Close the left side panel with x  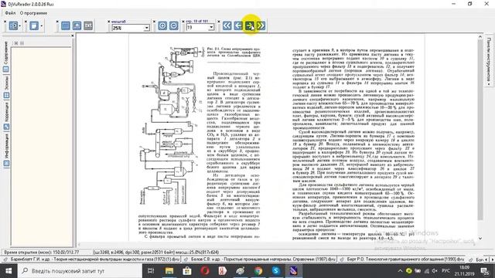(72, 36)
